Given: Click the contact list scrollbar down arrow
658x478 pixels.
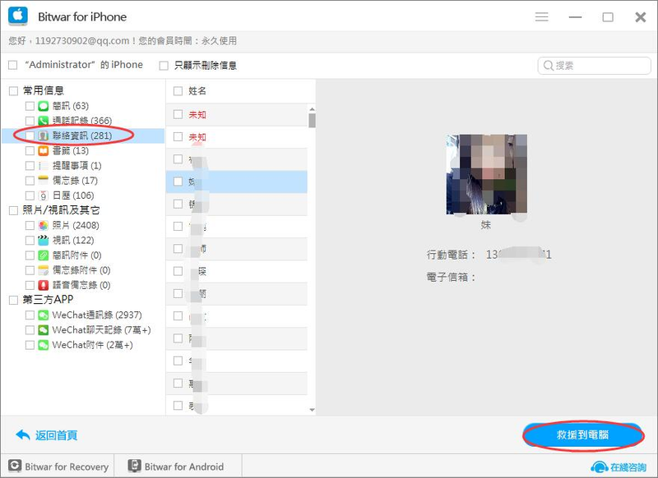Looking at the screenshot, I should [x=312, y=410].
